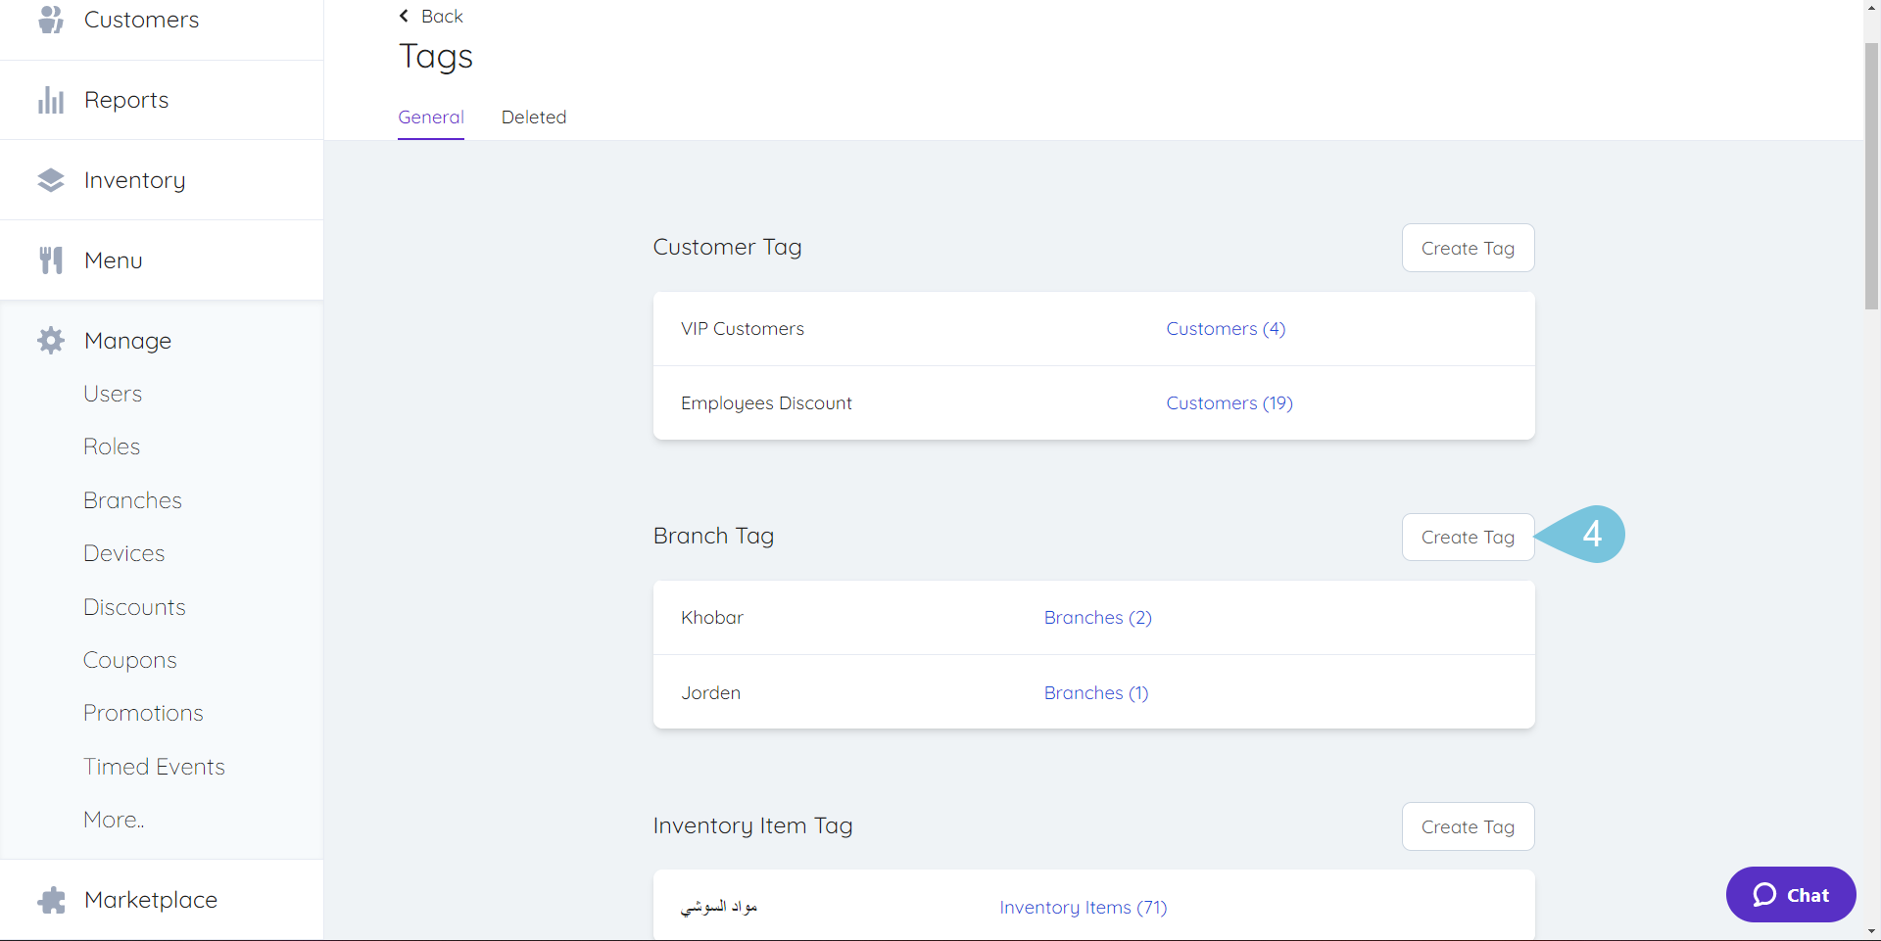Image resolution: width=1881 pixels, height=941 pixels.
Task: Create a new Inventory Item Tag
Action: [x=1468, y=826]
